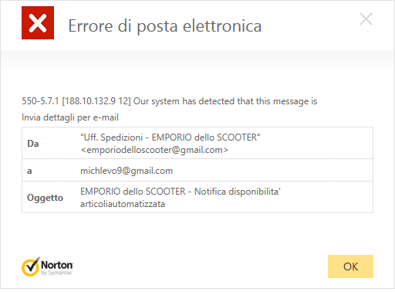Click the IP address 188.10.132.9 in the error
Viewport: 395px width, 292px height.
[x=90, y=101]
